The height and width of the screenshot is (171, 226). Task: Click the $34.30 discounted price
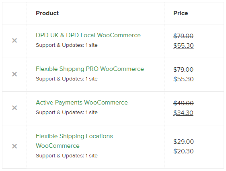(x=183, y=113)
